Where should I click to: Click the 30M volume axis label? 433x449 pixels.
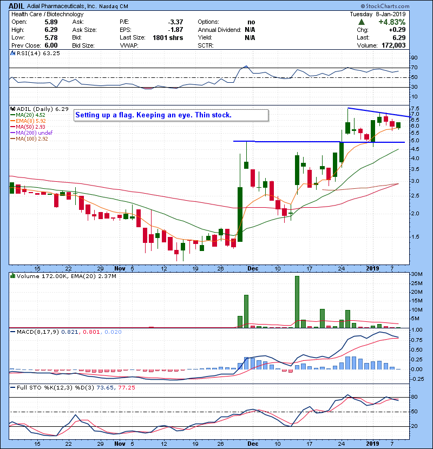pyautogui.click(x=417, y=274)
